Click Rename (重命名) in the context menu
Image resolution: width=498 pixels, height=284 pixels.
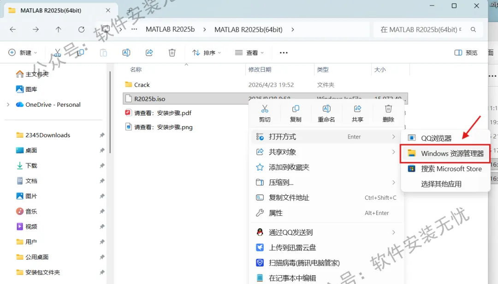(326, 114)
